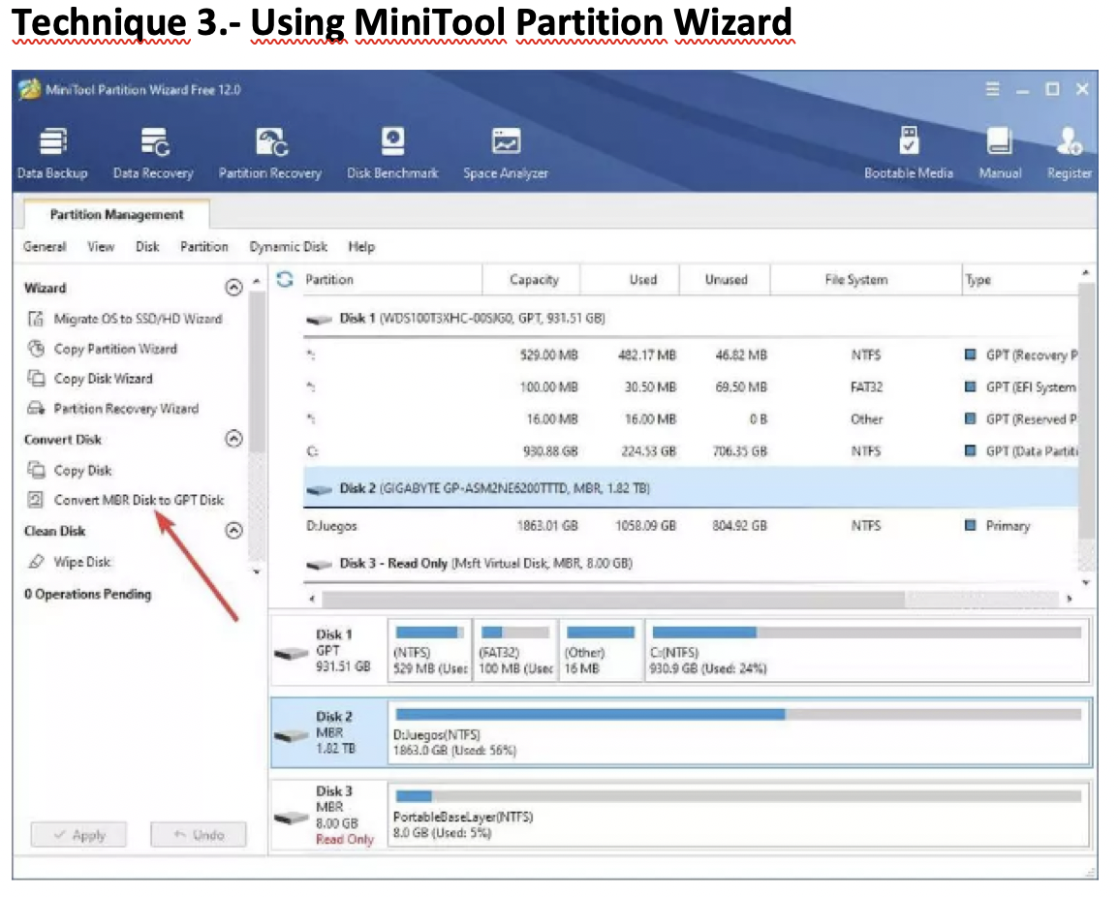Select C:(NTFS) block in Disk 1 map
The image size is (1118, 897).
point(866,650)
